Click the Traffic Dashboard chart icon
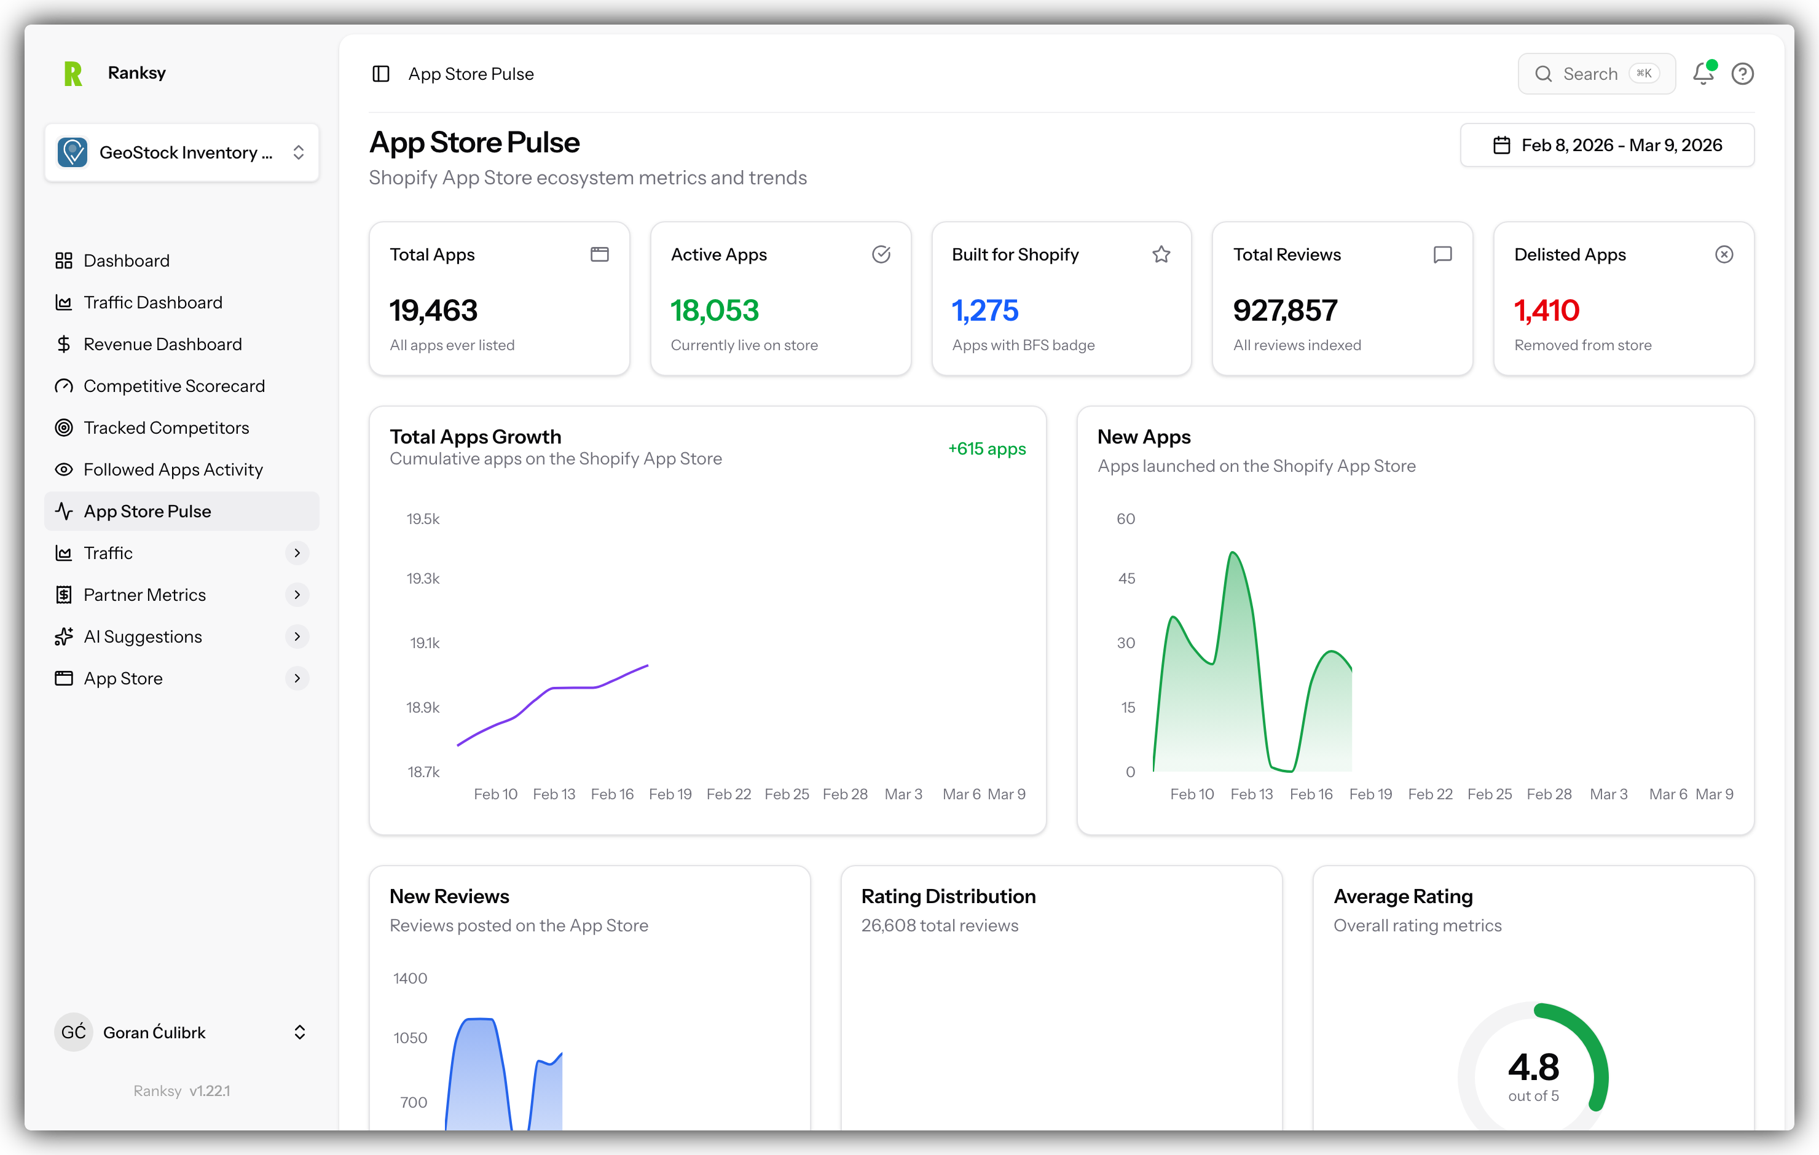This screenshot has height=1155, width=1819. click(x=64, y=302)
